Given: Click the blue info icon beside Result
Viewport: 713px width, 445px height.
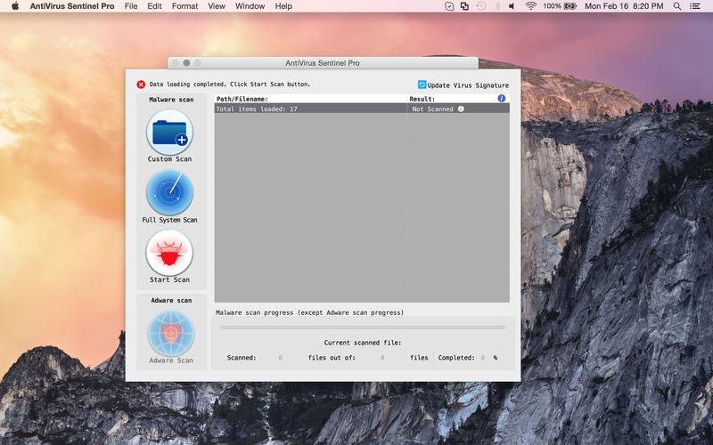Looking at the screenshot, I should [501, 98].
